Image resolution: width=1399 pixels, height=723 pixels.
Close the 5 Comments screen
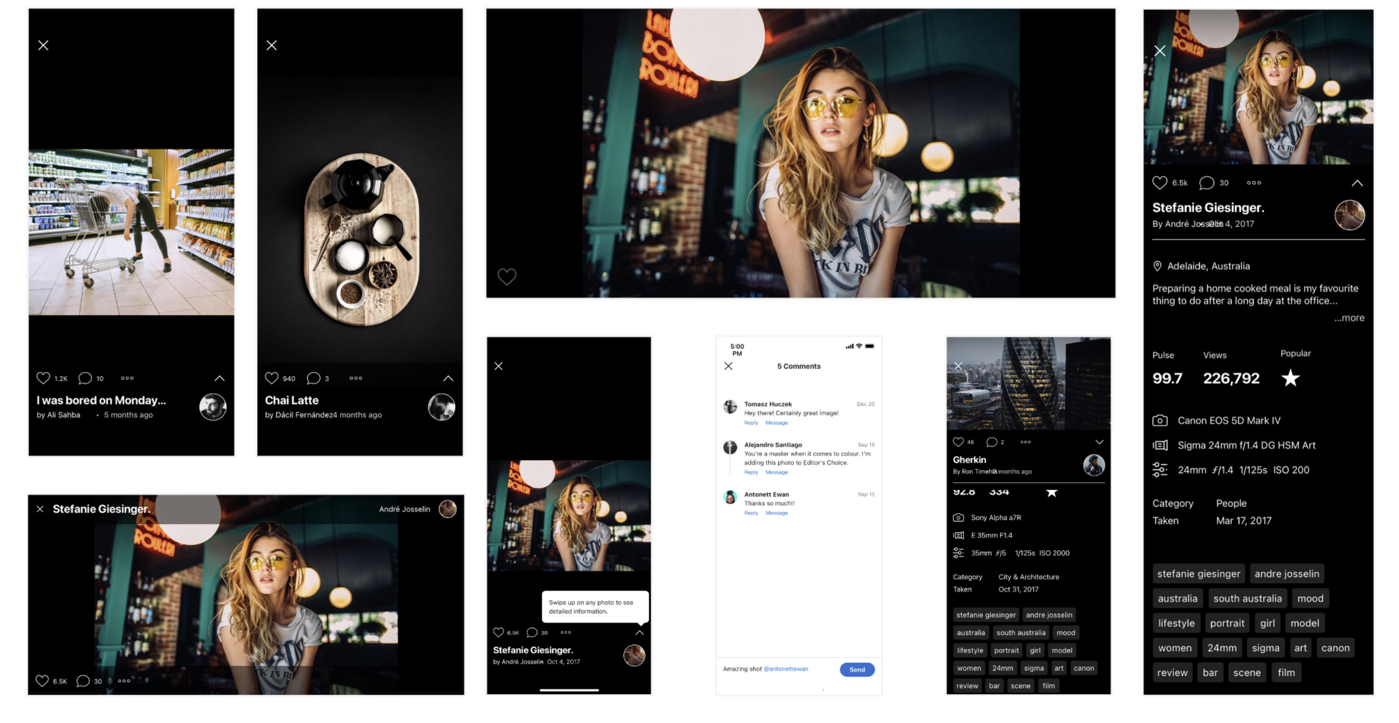coord(728,366)
